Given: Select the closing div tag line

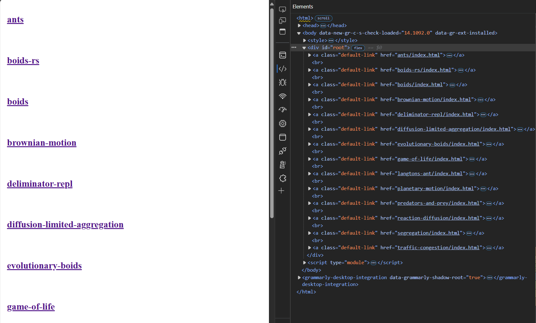Looking at the screenshot, I should [x=315, y=255].
